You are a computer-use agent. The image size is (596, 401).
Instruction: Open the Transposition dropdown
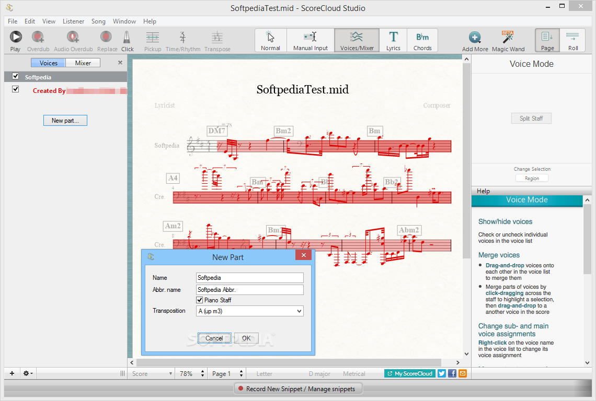250,311
